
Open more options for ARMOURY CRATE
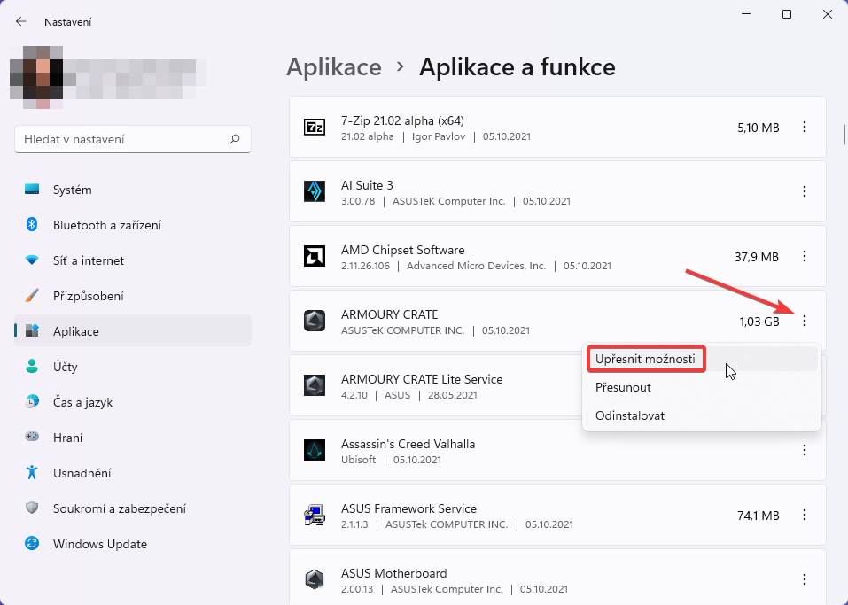click(x=805, y=321)
